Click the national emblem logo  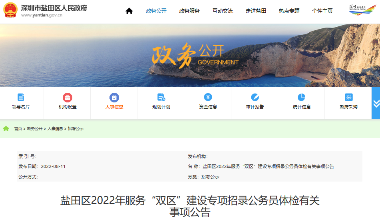10,10
